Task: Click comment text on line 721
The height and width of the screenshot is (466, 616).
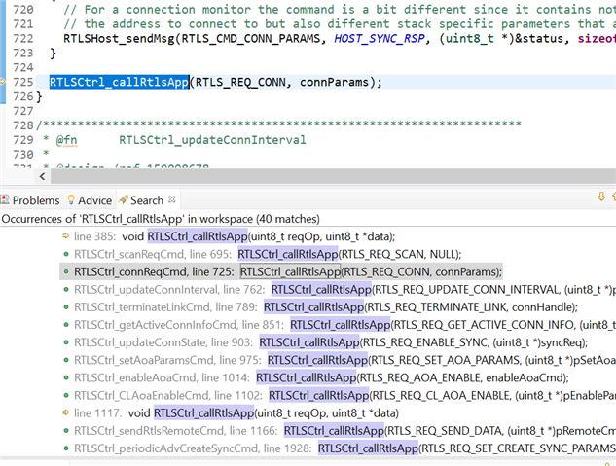Action: tap(340, 24)
